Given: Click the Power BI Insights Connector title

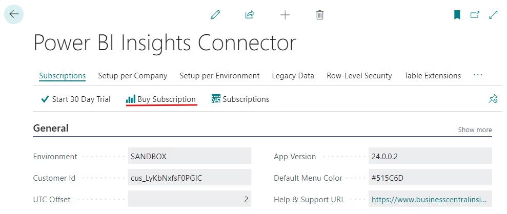Looking at the screenshot, I should pos(165,43).
